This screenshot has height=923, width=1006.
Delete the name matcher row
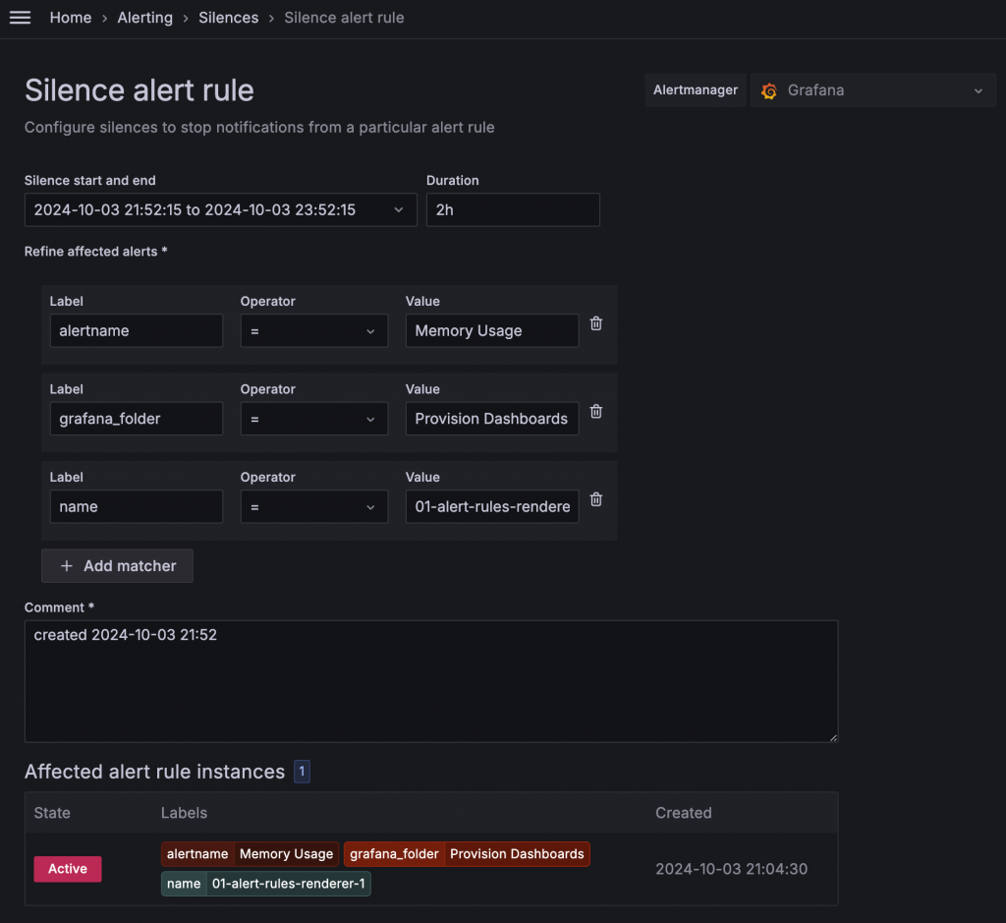click(596, 499)
